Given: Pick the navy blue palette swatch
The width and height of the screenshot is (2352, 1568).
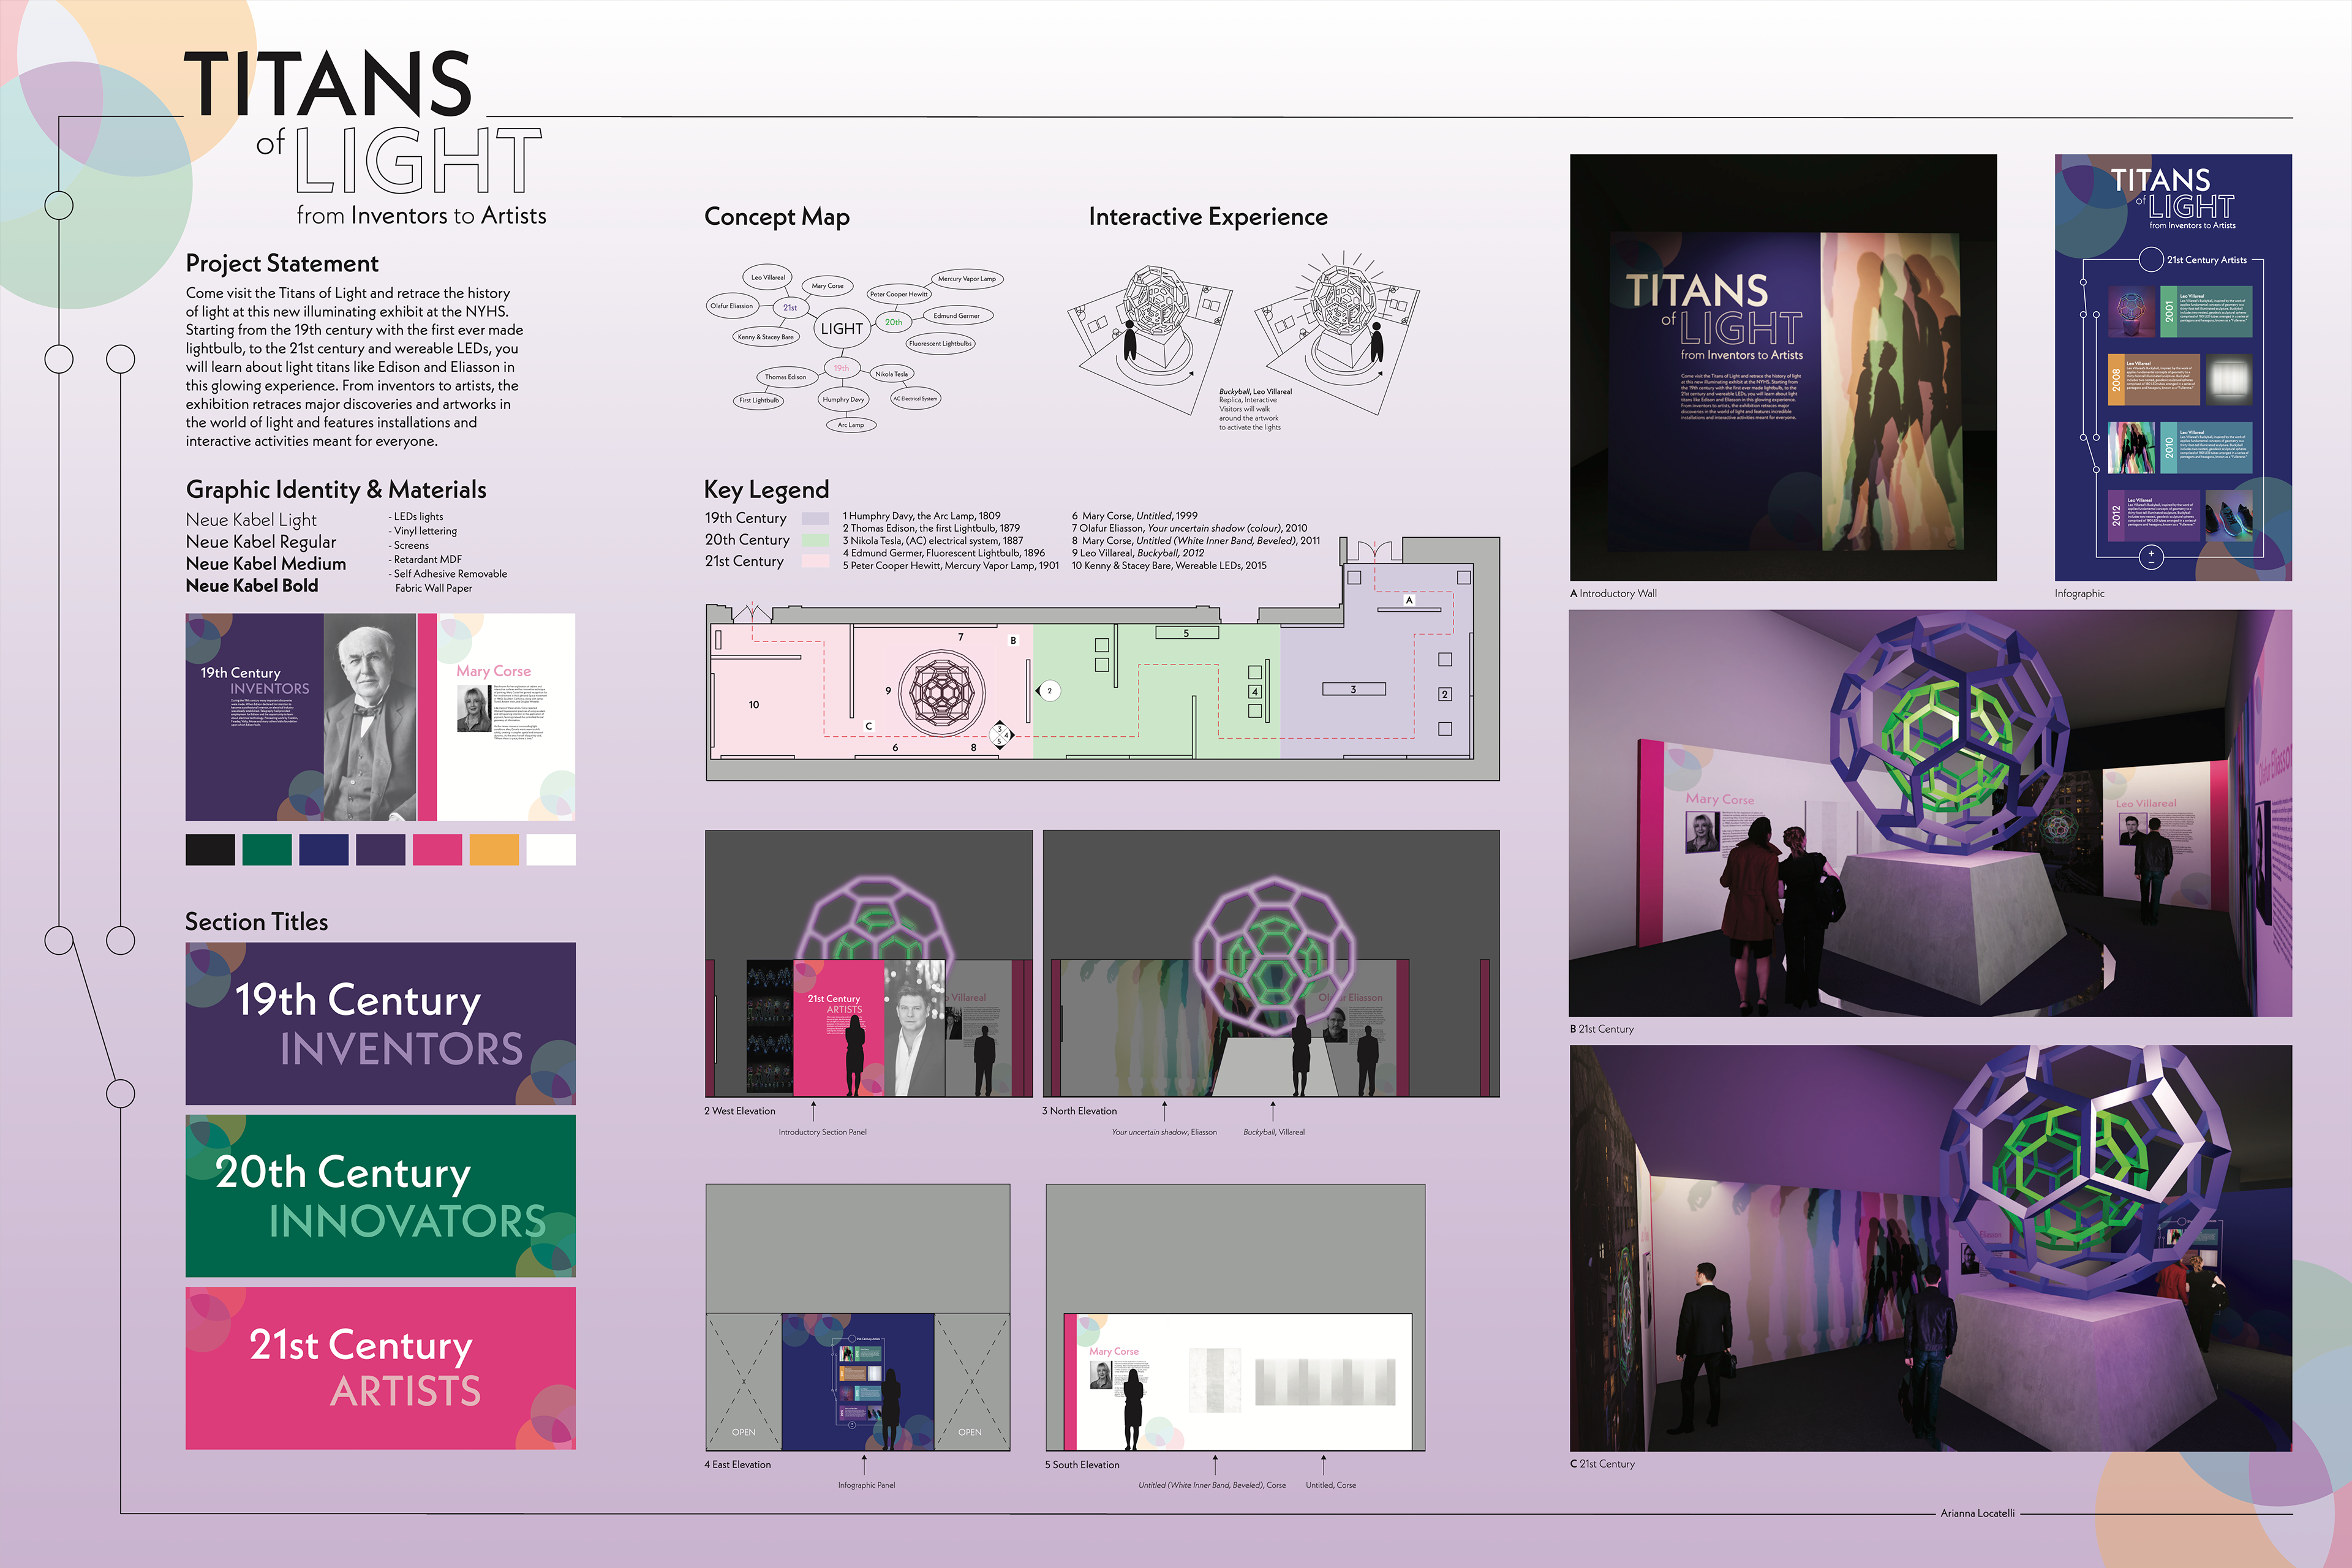Looking at the screenshot, I should point(324,850).
